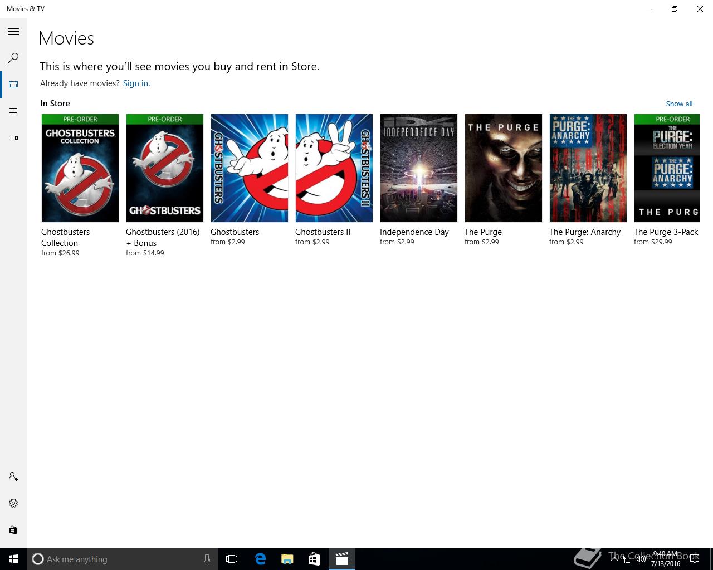Restore down the Movies & TV window

click(x=675, y=9)
